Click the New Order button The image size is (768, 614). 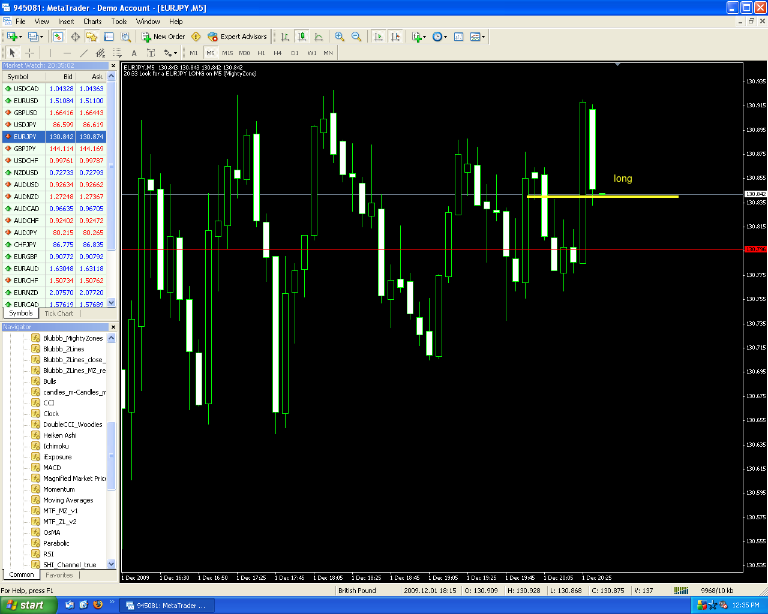(x=163, y=37)
